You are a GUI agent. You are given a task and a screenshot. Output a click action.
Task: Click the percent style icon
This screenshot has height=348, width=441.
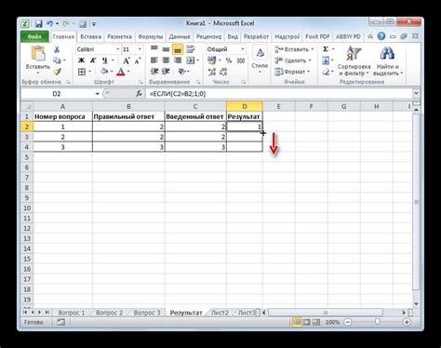[x=229, y=60]
